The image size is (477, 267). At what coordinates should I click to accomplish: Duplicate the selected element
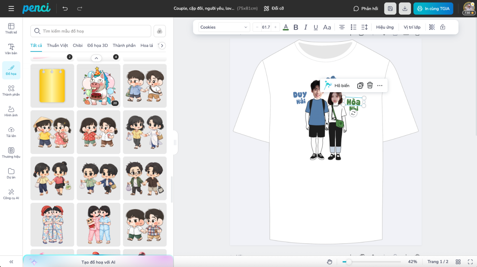360,85
